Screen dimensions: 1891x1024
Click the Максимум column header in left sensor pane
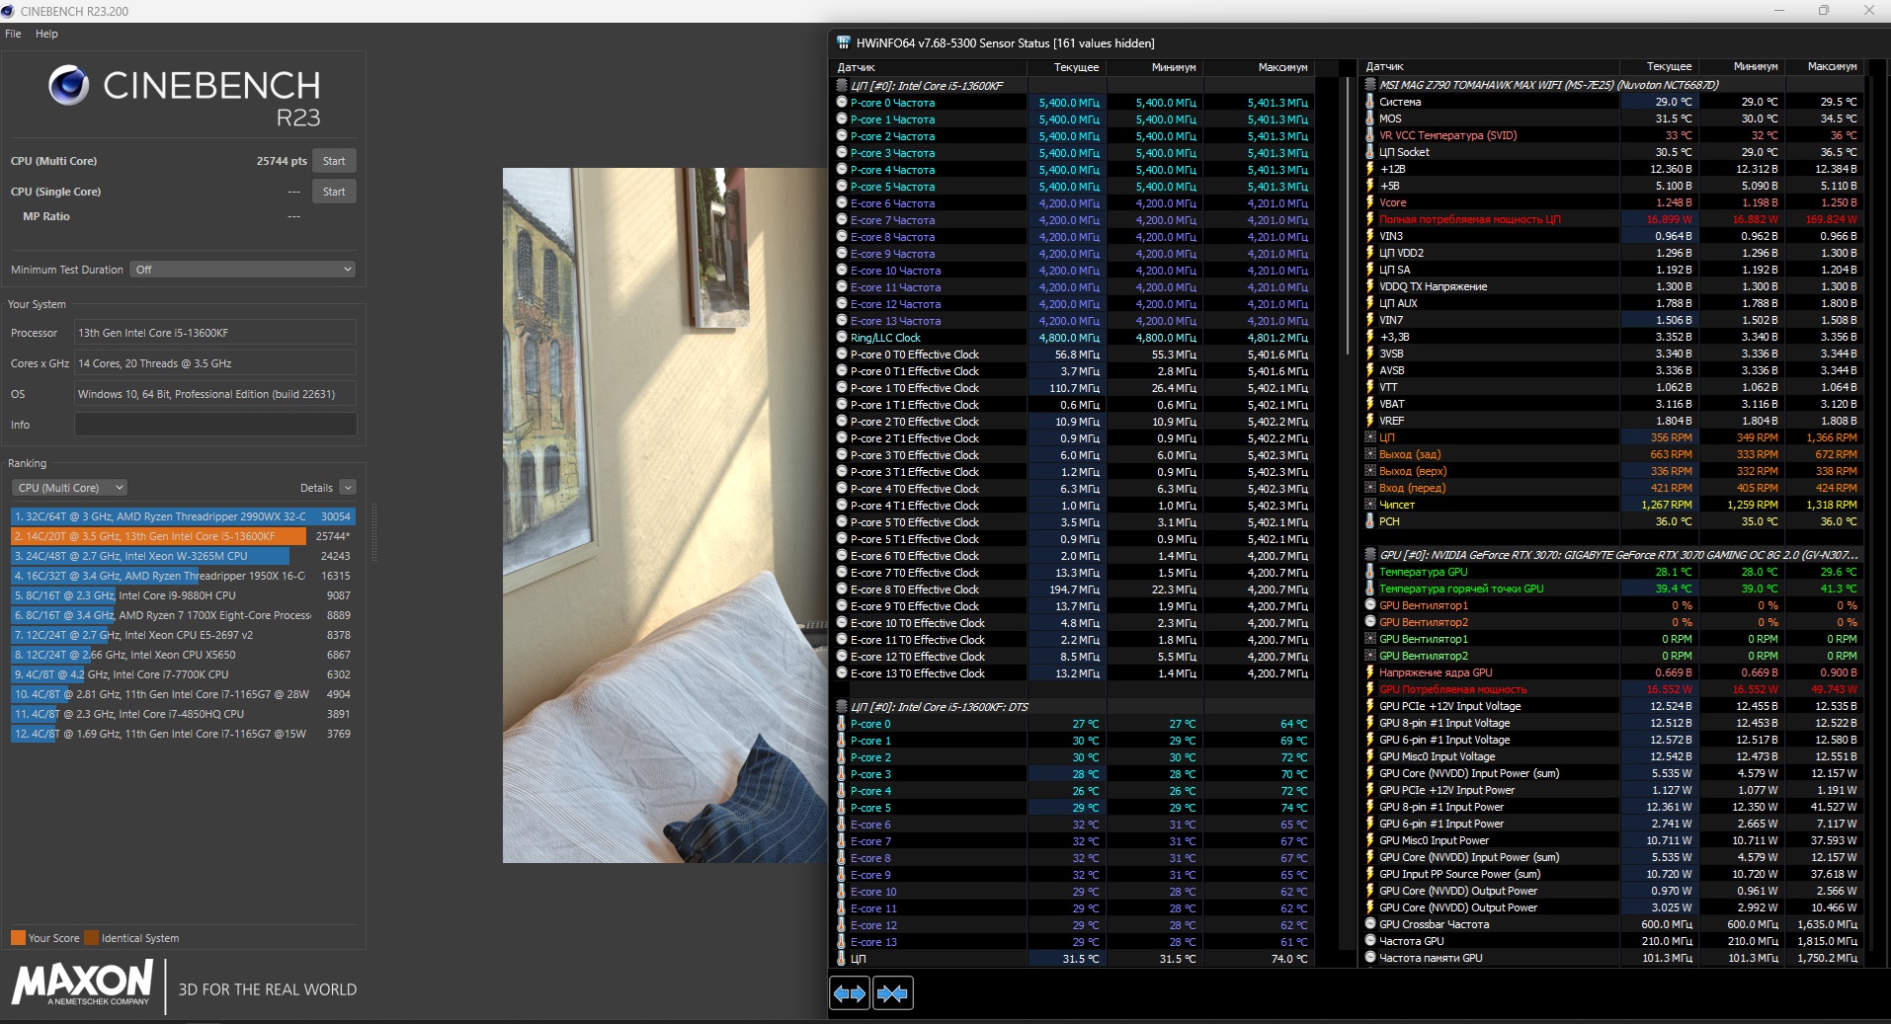point(1260,67)
